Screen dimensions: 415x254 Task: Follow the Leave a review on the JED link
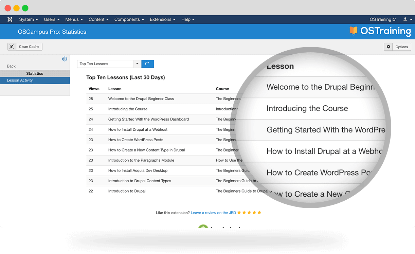pyautogui.click(x=214, y=213)
